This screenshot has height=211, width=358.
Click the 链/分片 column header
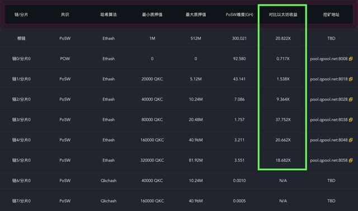point(21,15)
